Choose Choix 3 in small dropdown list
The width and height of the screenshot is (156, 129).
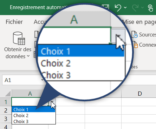pos(33,121)
